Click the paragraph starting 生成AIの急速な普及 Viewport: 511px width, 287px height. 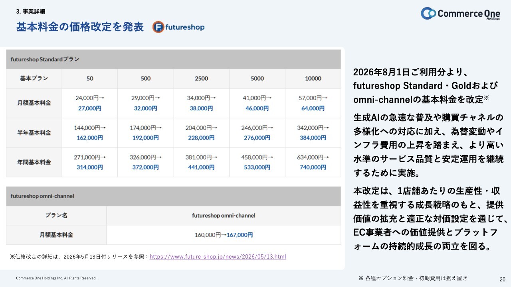pyautogui.click(x=429, y=145)
